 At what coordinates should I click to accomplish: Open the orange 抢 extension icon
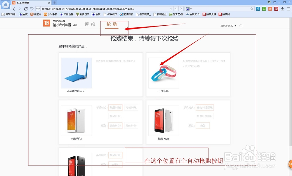pos(270,9)
